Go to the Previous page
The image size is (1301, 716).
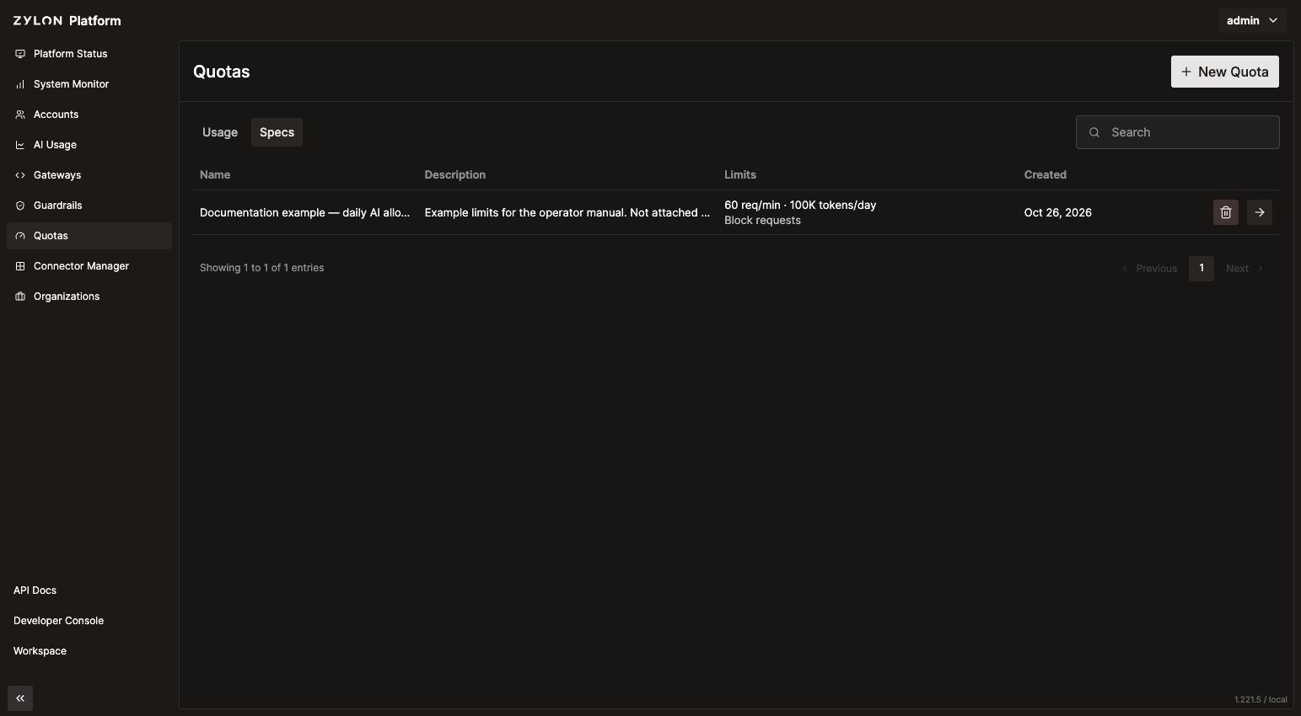[x=1149, y=269]
